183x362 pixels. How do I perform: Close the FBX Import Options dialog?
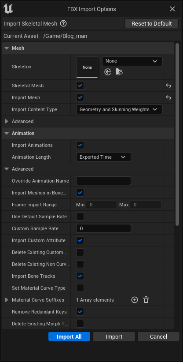(172, 9)
